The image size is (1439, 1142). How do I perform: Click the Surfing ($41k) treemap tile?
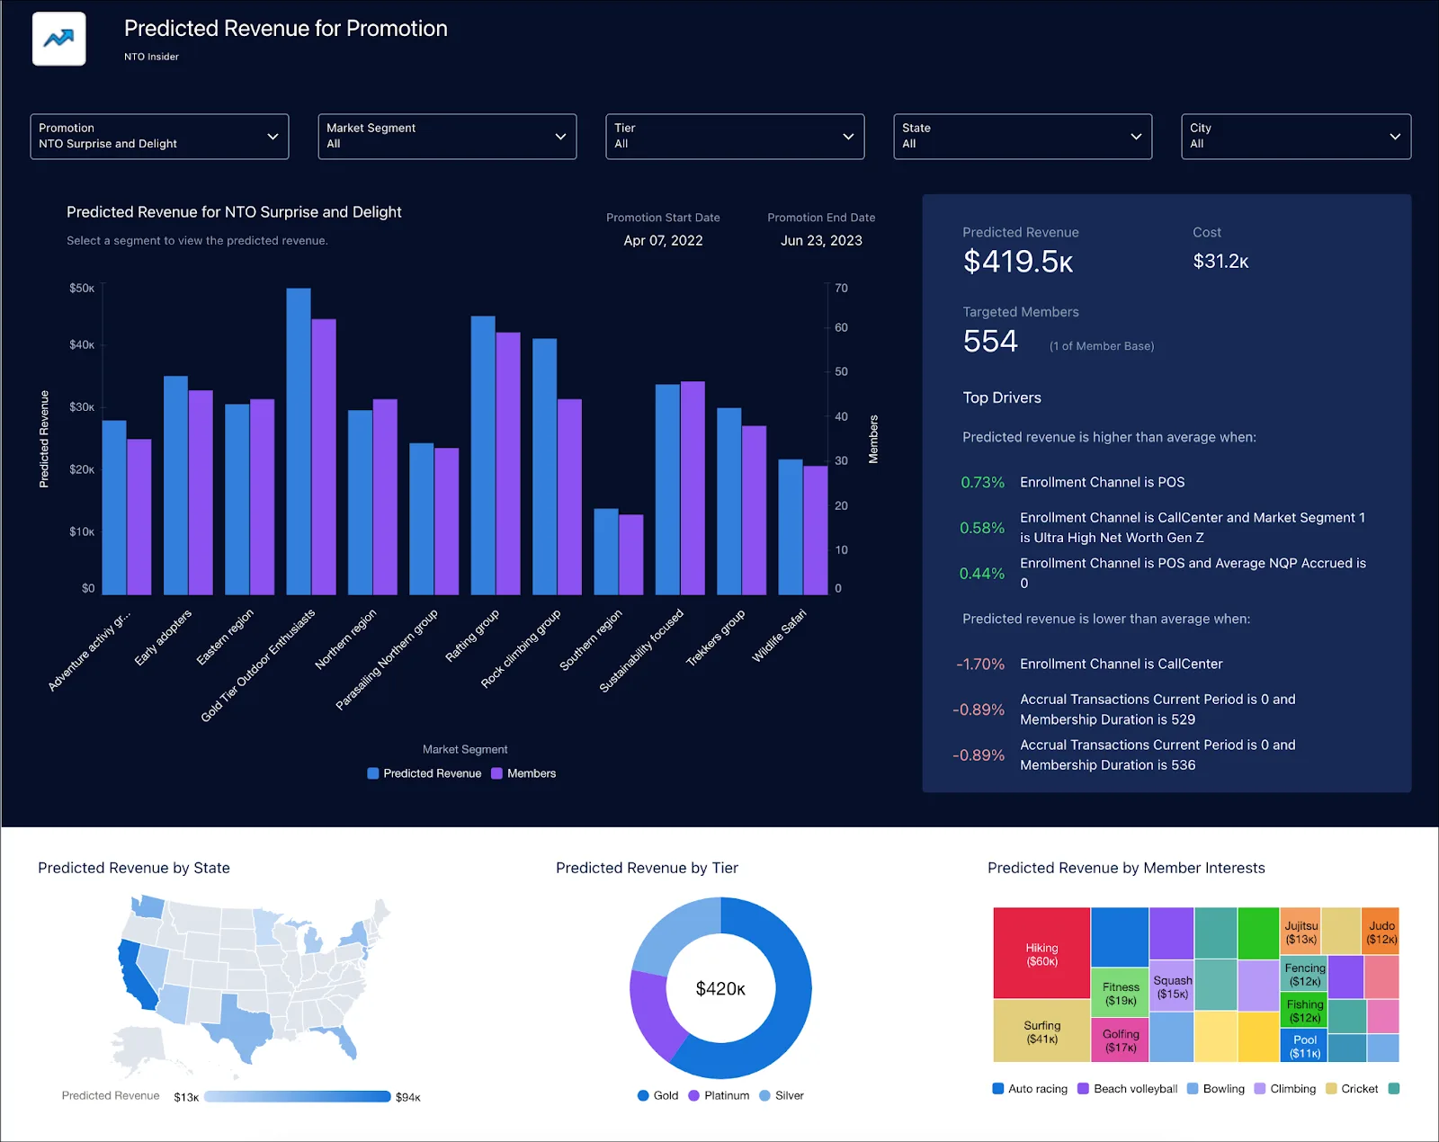tap(1041, 1030)
